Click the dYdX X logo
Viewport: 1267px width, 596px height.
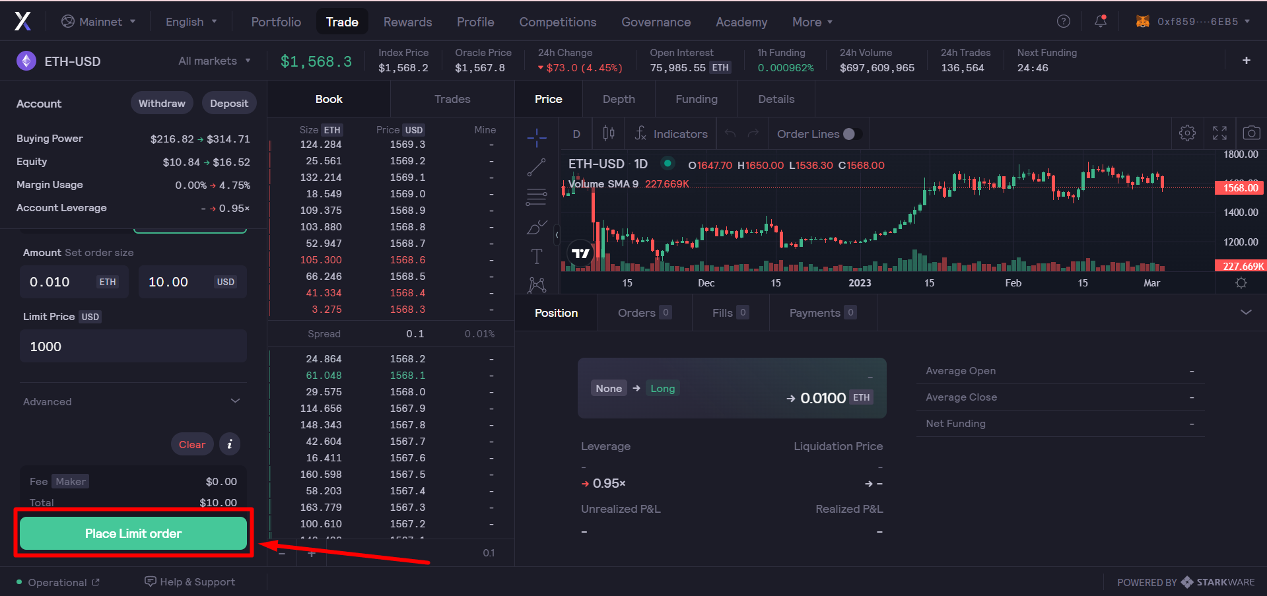coord(22,21)
